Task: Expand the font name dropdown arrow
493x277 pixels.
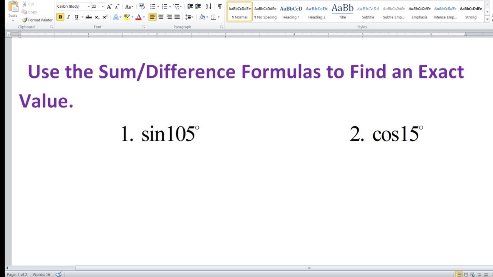Action: click(x=89, y=7)
